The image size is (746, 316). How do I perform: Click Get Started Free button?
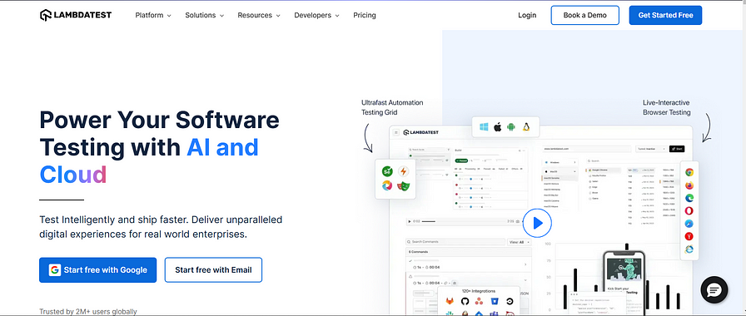pyautogui.click(x=665, y=15)
